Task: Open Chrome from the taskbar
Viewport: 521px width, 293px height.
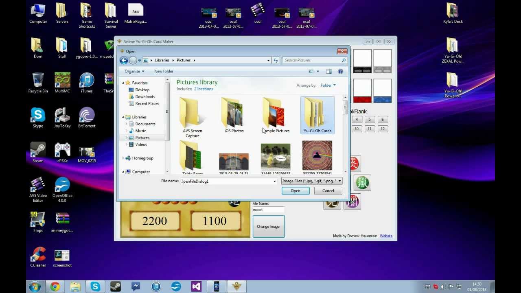Action: point(55,286)
